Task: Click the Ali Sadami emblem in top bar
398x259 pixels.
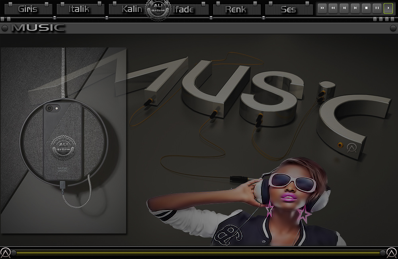Action: (158, 10)
